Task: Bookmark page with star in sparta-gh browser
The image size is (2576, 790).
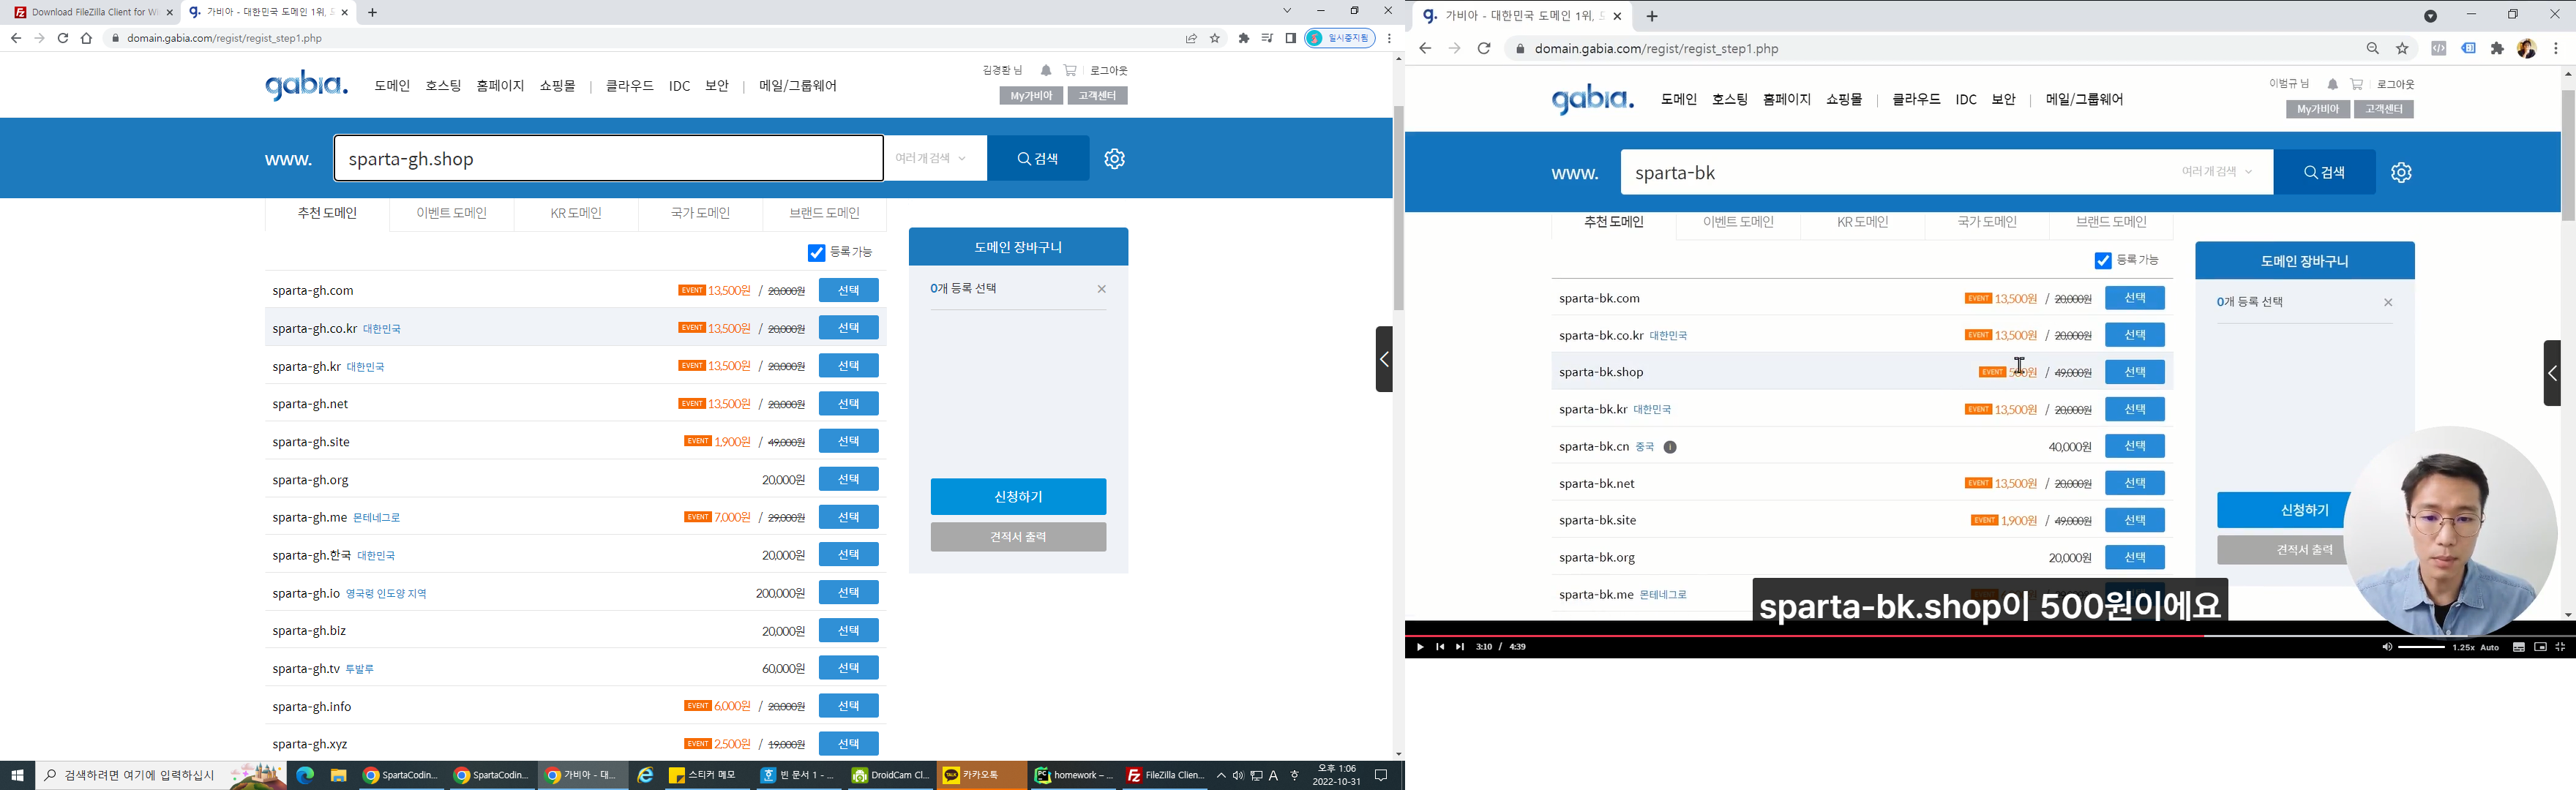Action: (1215, 38)
